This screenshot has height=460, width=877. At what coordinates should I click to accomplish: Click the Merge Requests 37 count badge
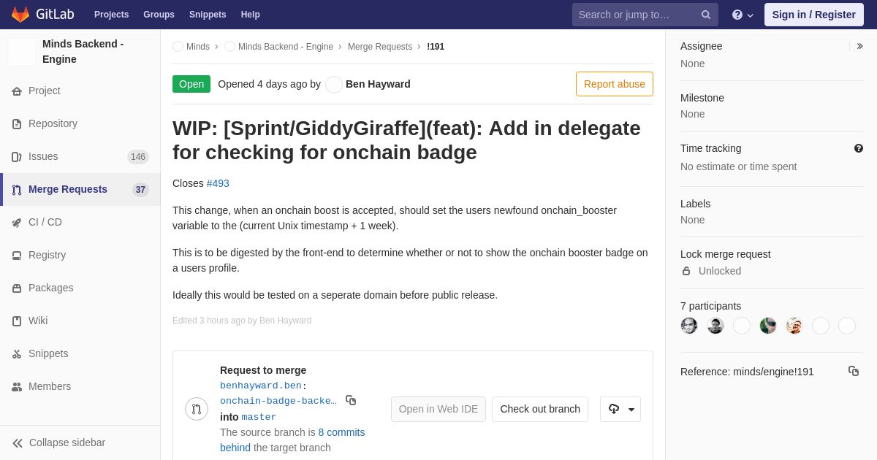pos(140,190)
